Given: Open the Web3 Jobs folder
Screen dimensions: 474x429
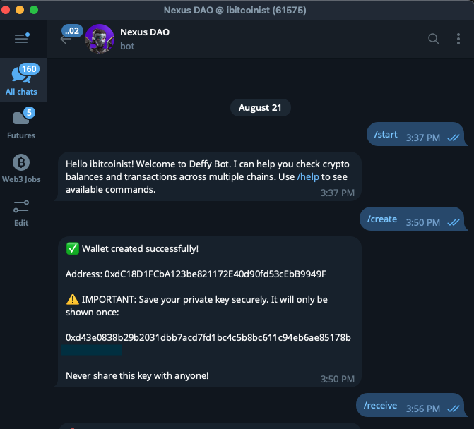Looking at the screenshot, I should click(21, 168).
